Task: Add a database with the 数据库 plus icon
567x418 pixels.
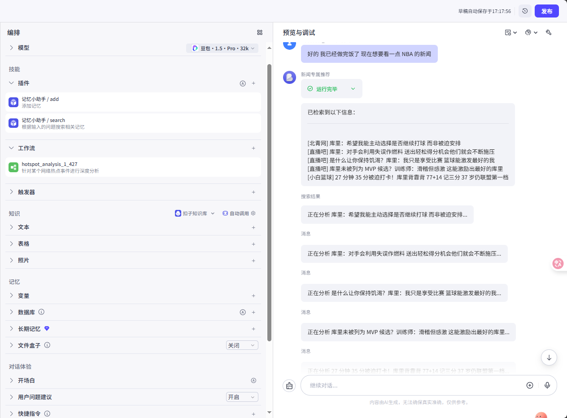Action: [253, 312]
